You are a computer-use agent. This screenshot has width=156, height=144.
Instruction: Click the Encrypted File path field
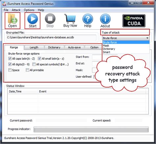(51, 37)
